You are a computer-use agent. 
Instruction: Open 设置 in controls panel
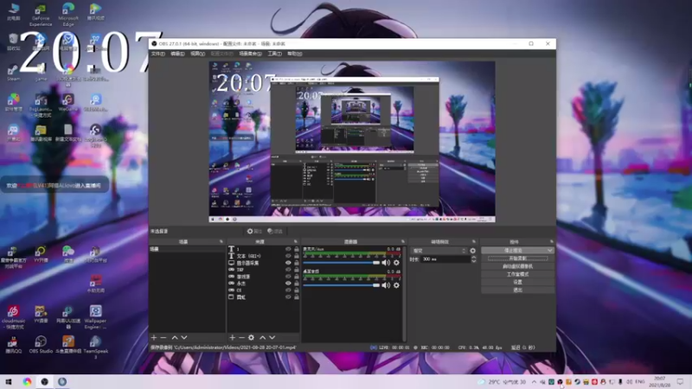(x=517, y=283)
